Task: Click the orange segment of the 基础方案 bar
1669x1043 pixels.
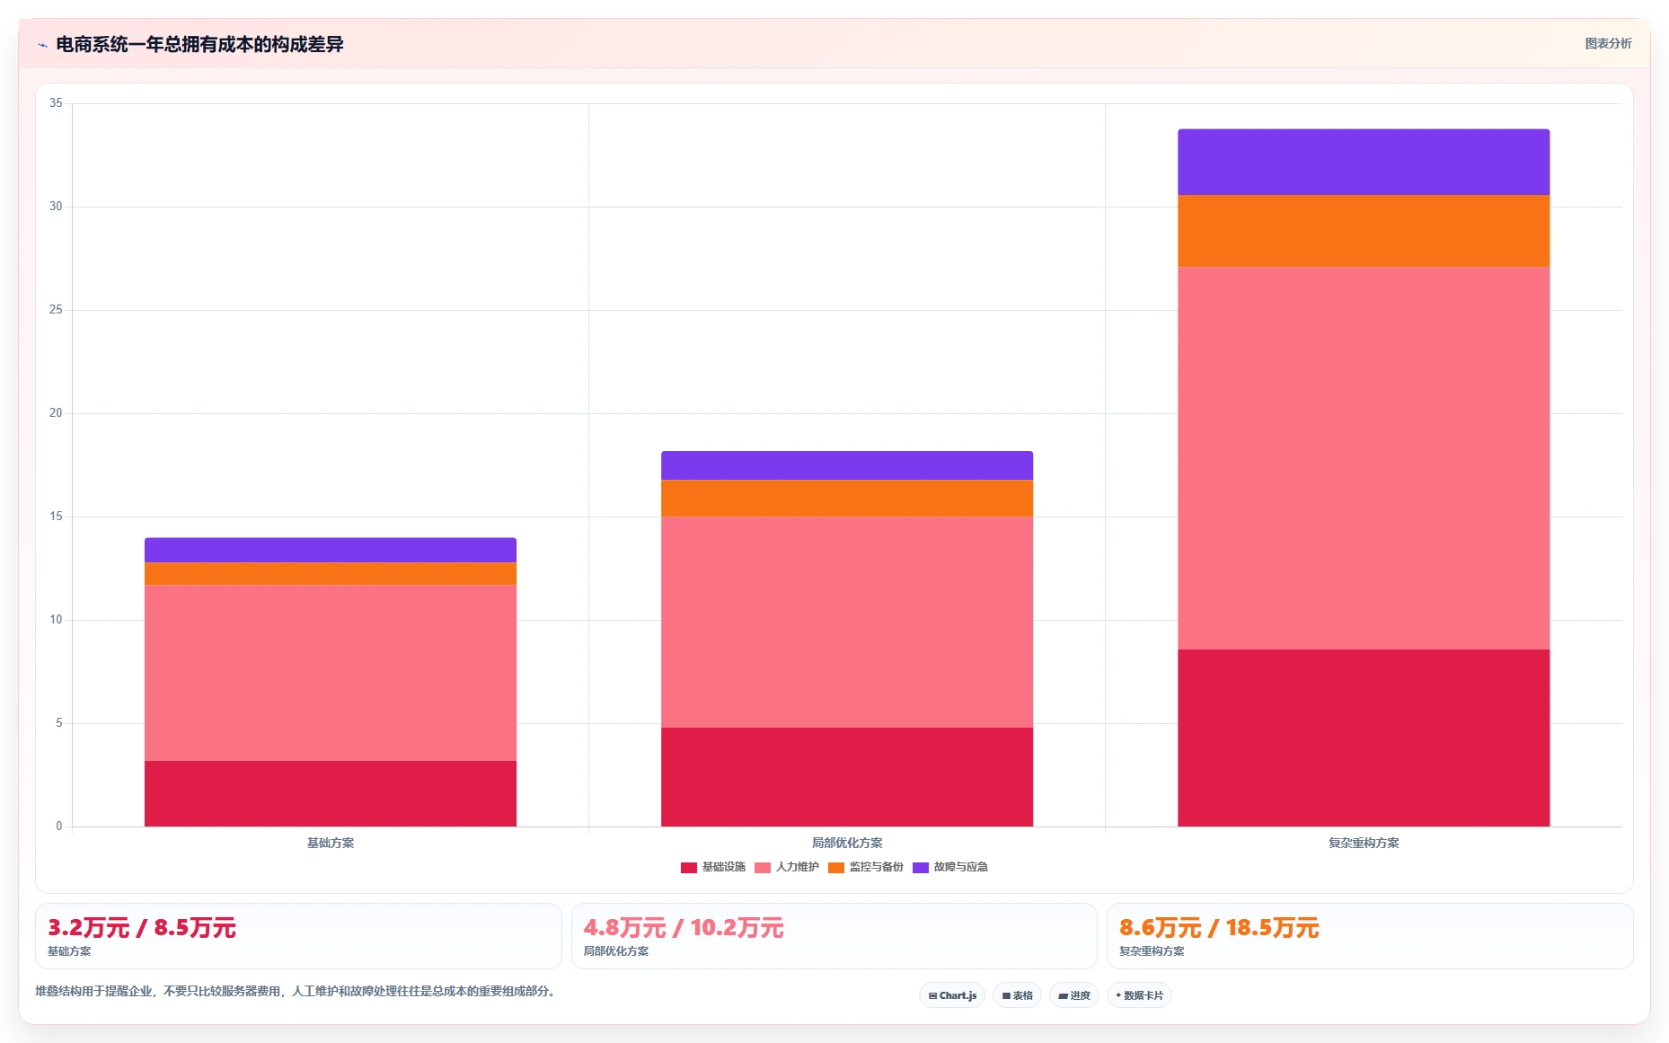Action: click(331, 574)
